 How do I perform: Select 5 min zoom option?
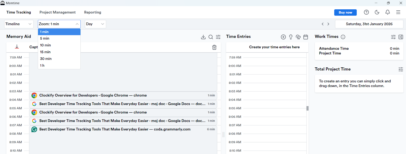(x=59, y=38)
